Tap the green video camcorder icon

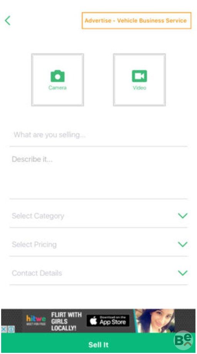139,76
